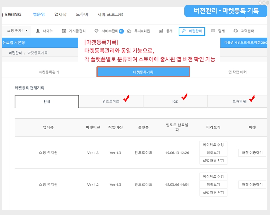Click the 버전관리 wrench icon
The height and width of the screenshot is (215, 270).
click(x=183, y=31)
